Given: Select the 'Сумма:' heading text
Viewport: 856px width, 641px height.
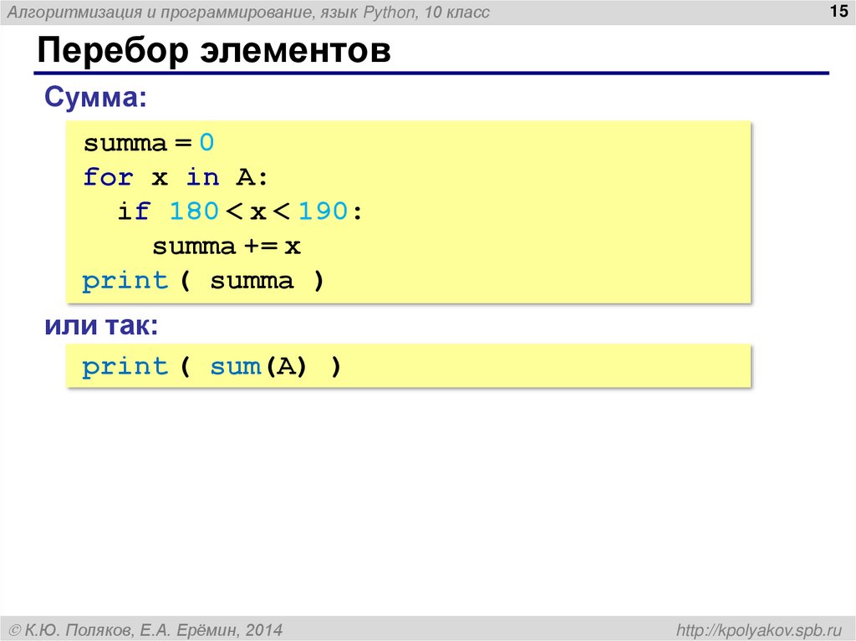Looking at the screenshot, I should 95,97.
